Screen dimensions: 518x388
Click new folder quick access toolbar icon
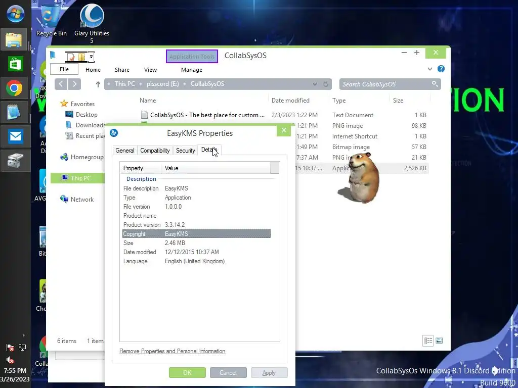click(x=81, y=57)
